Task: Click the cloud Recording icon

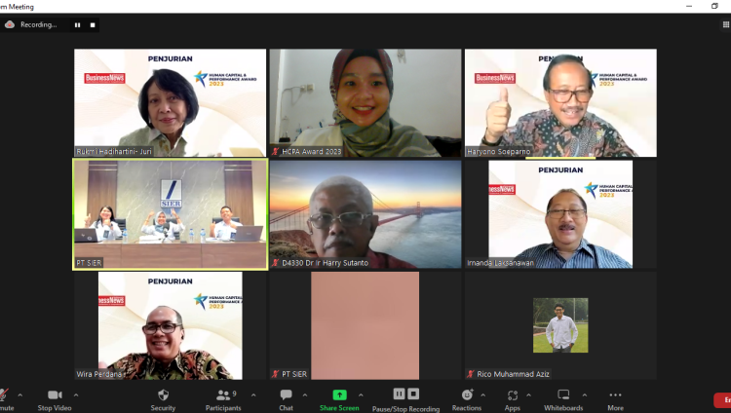Action: pos(10,24)
